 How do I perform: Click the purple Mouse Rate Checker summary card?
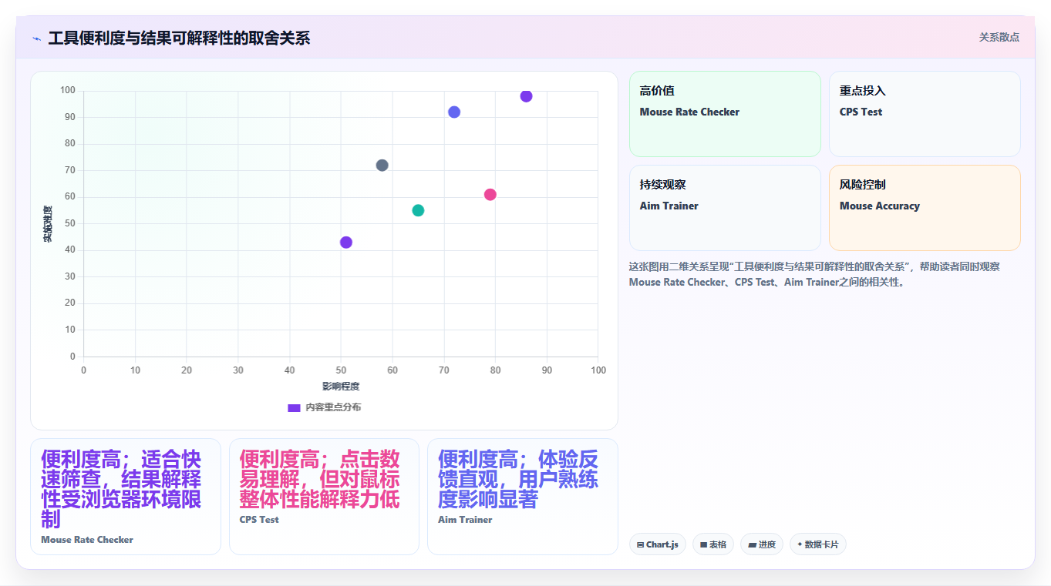click(126, 497)
